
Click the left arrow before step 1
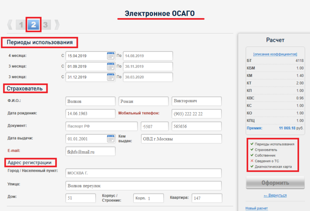[x=10, y=25]
